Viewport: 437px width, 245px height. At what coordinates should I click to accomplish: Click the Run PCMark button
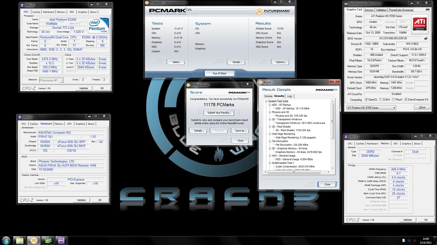coord(220,74)
